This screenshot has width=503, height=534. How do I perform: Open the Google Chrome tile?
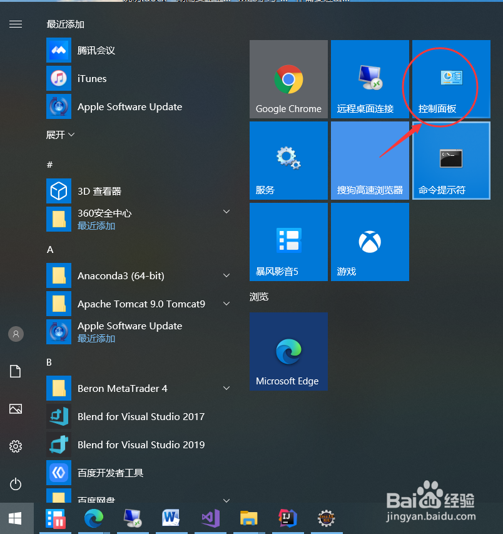(288, 80)
